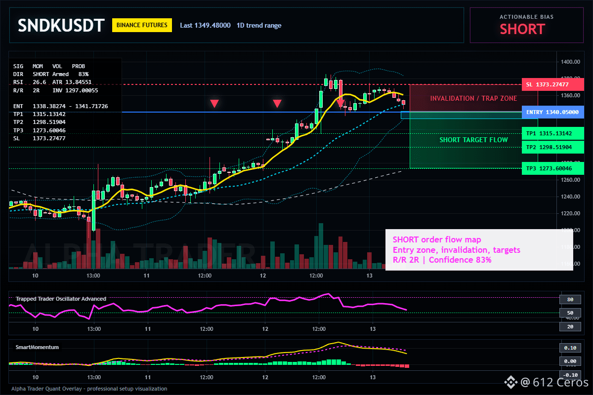Click the Last 1349.48000 price readout
Image resolution: width=593 pixels, height=395 pixels.
205,25
